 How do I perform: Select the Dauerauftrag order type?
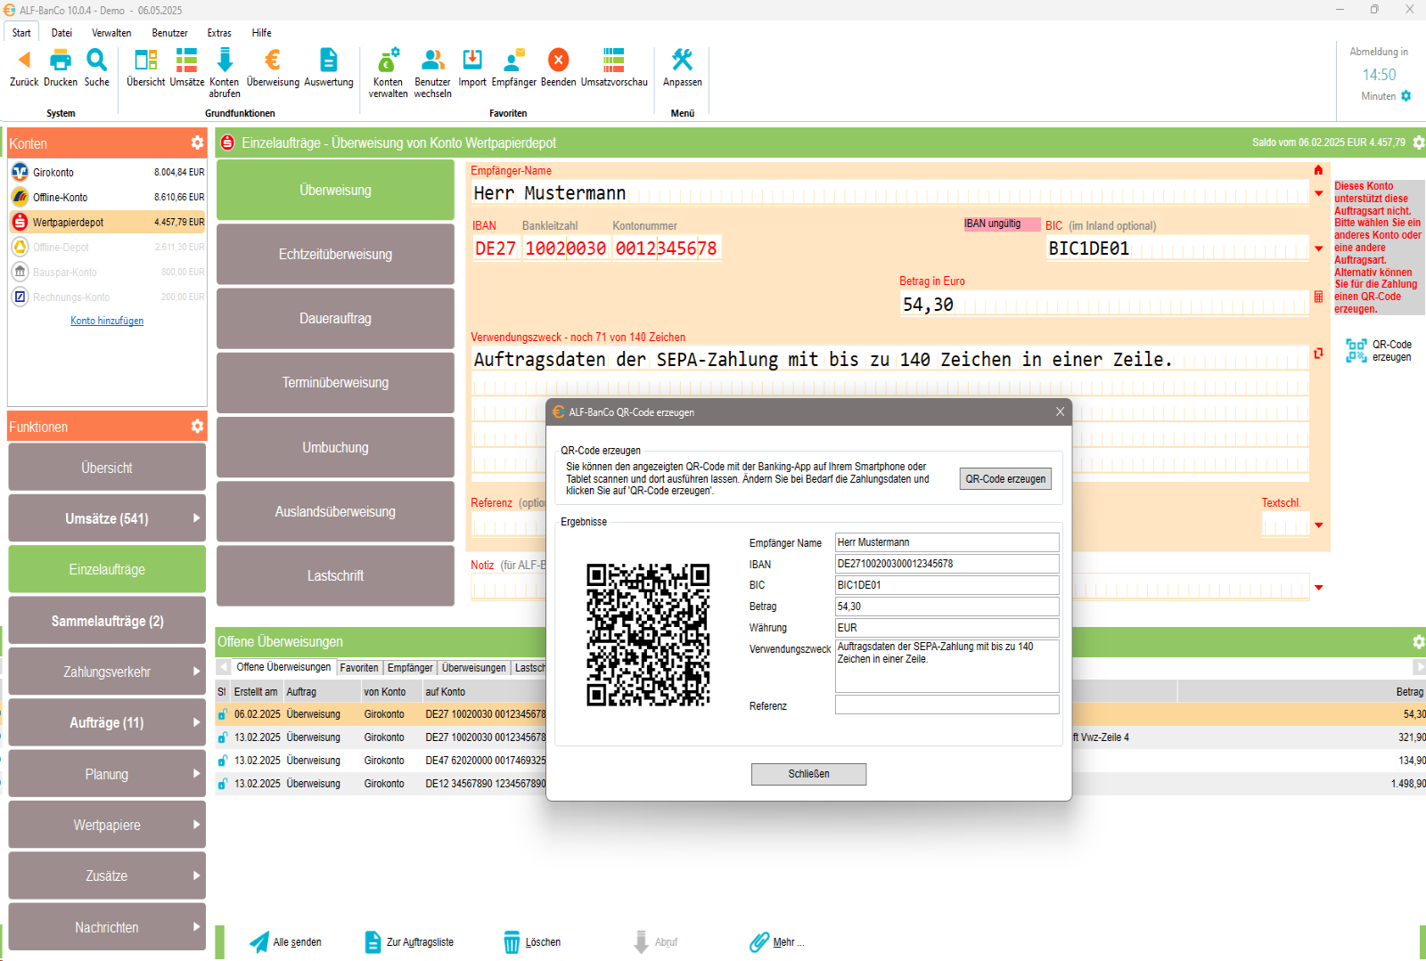click(x=335, y=318)
